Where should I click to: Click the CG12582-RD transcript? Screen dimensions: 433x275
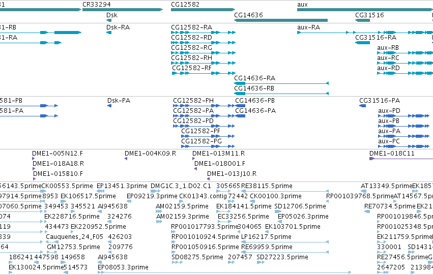[x=203, y=43]
